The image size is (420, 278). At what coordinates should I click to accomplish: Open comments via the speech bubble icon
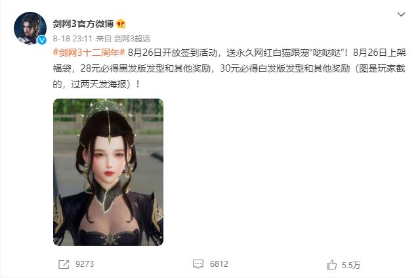click(198, 264)
